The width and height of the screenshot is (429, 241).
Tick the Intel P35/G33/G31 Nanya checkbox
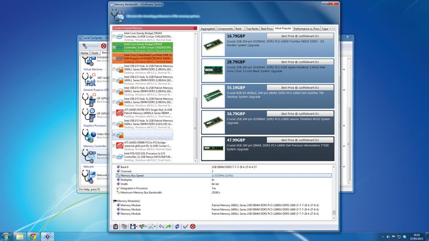(114, 157)
